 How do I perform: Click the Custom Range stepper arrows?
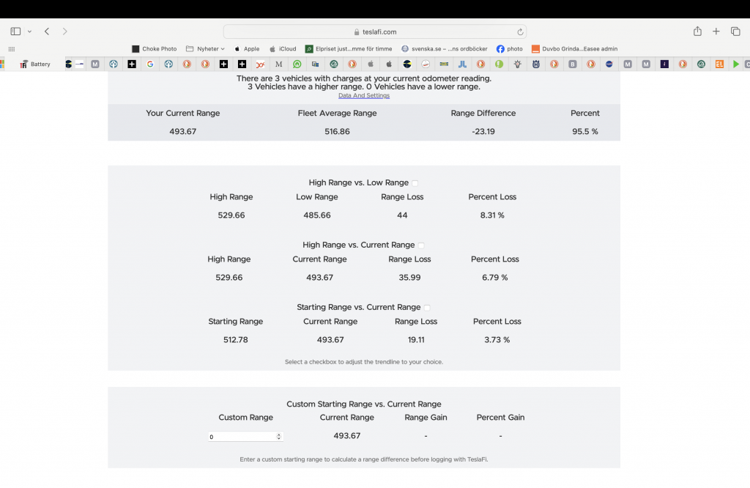(x=278, y=437)
